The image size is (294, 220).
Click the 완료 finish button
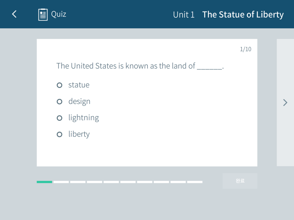tap(240, 181)
